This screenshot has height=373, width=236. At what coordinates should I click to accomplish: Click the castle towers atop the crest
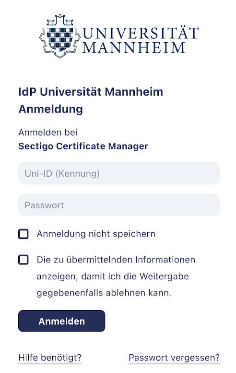pyautogui.click(x=60, y=20)
